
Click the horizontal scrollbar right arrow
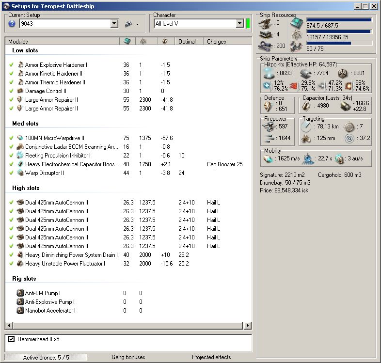pos(247,325)
